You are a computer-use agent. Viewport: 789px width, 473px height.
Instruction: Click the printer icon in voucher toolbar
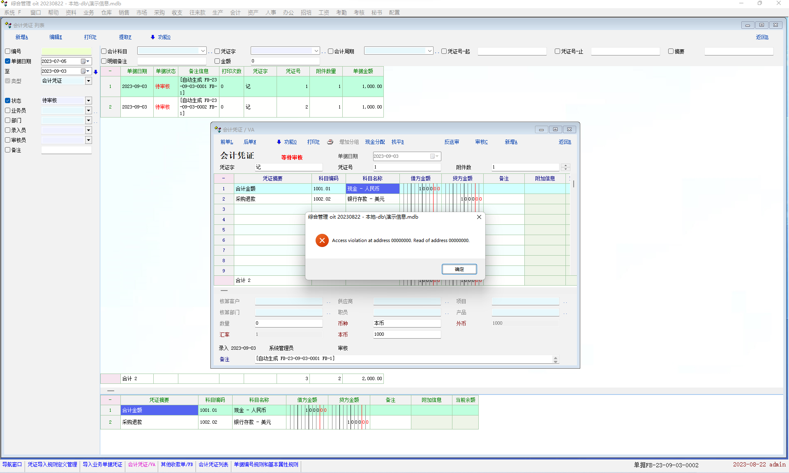click(x=330, y=142)
